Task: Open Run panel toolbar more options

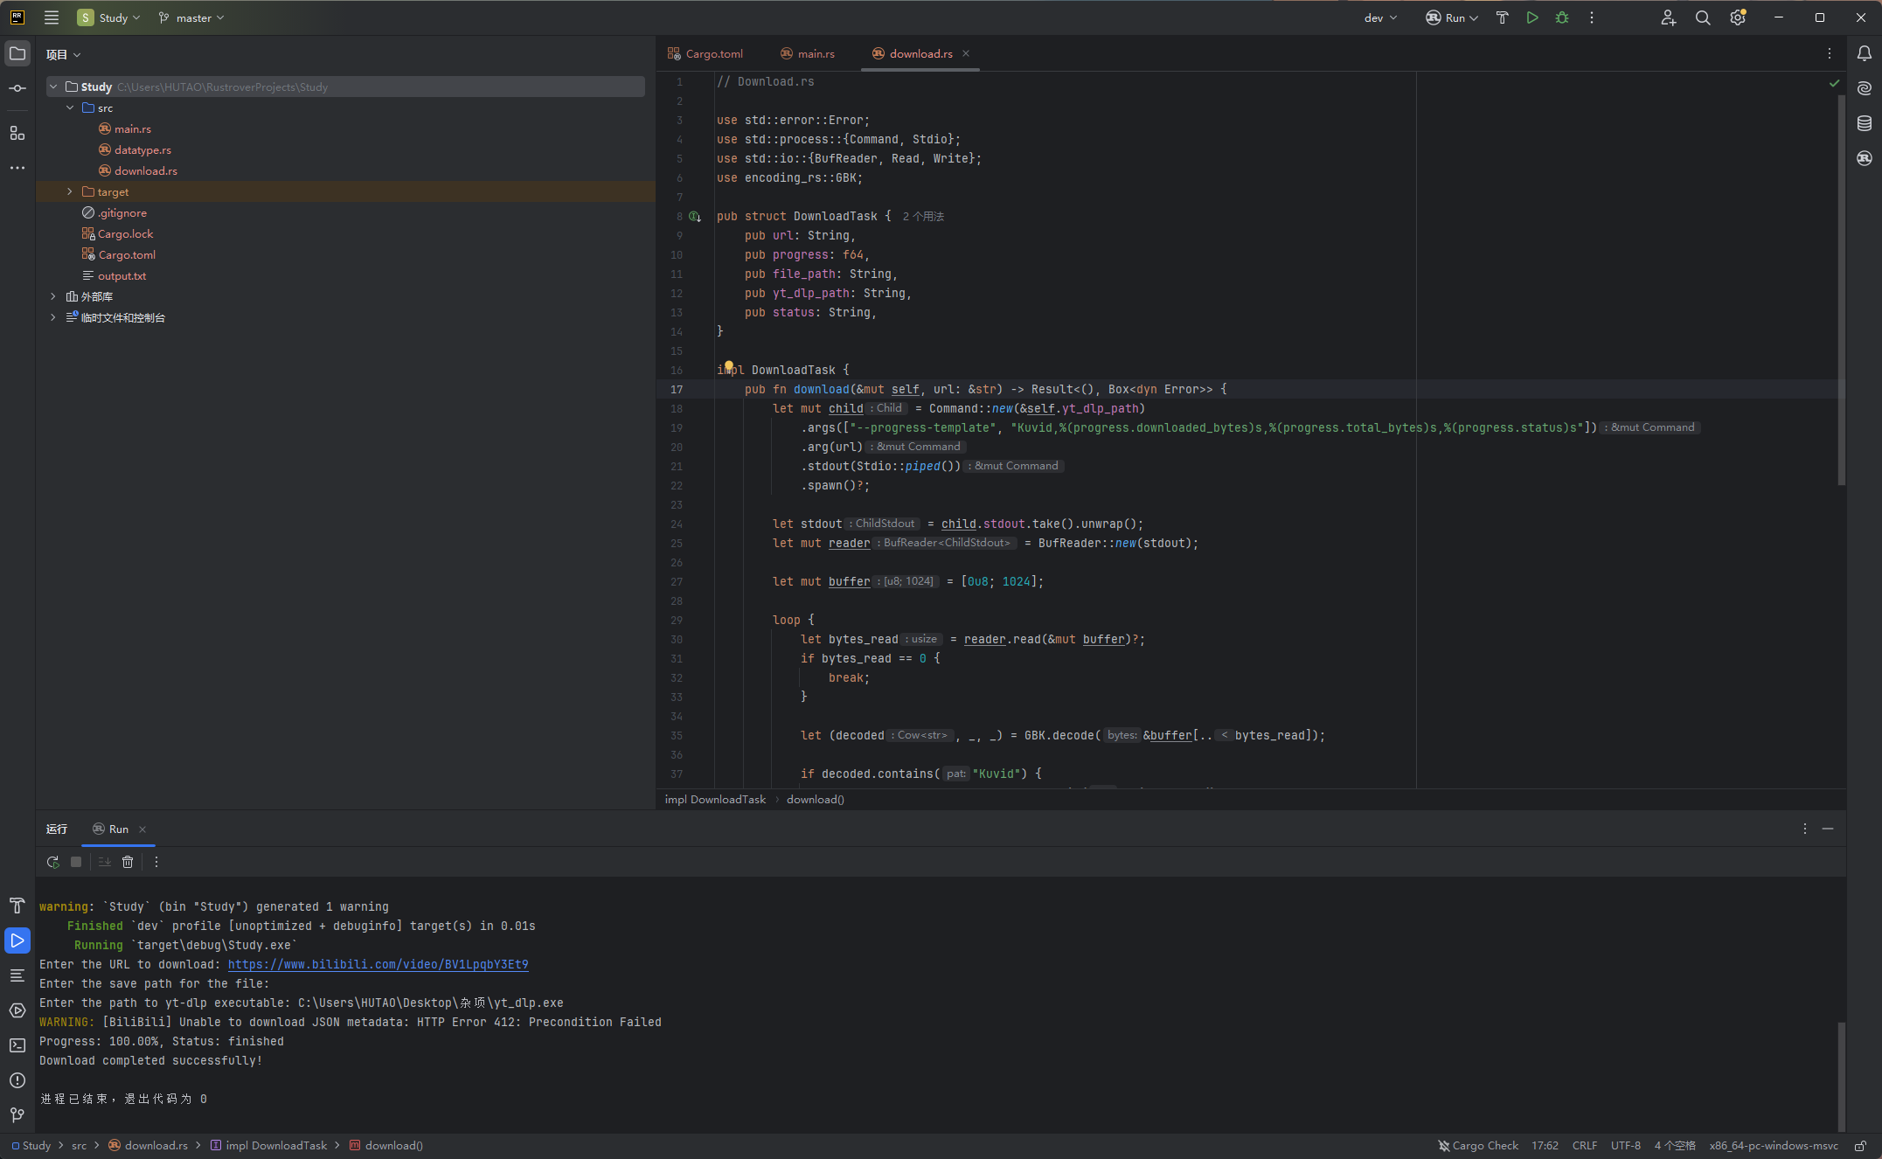Action: coord(156,862)
